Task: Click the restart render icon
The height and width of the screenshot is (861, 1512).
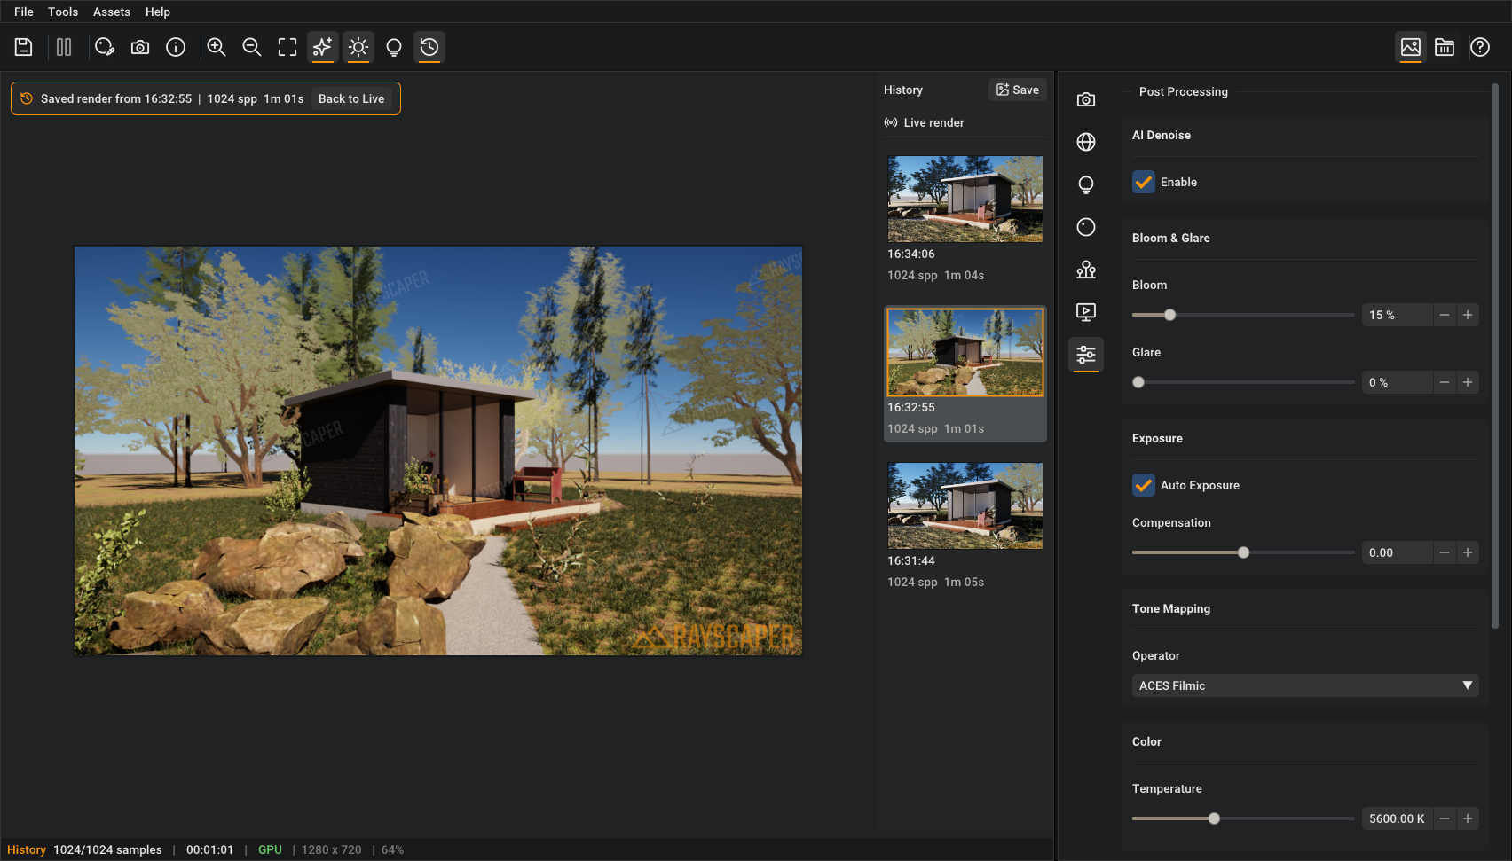Action: [105, 47]
